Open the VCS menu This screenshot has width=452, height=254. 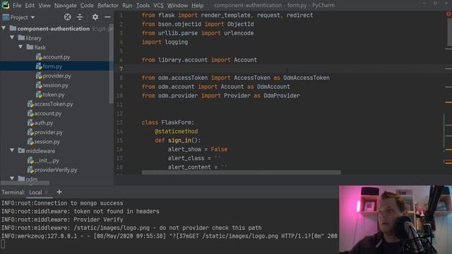(158, 6)
